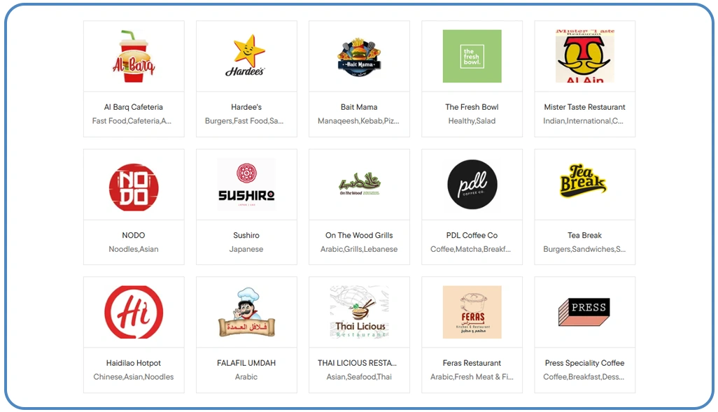Open the Tea Break logo

[584, 181]
